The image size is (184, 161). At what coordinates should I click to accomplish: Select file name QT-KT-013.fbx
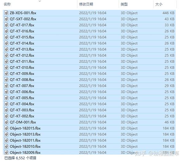pyautogui.click(x=22, y=49)
